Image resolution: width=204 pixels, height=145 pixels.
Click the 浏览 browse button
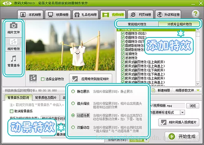(193, 106)
